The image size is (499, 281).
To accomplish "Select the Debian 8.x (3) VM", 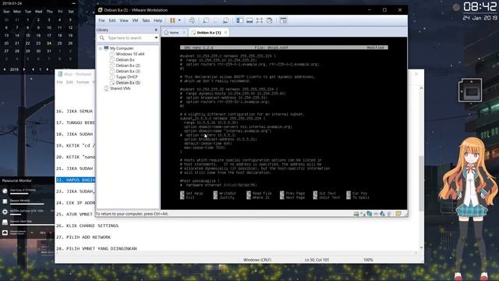I will [128, 71].
